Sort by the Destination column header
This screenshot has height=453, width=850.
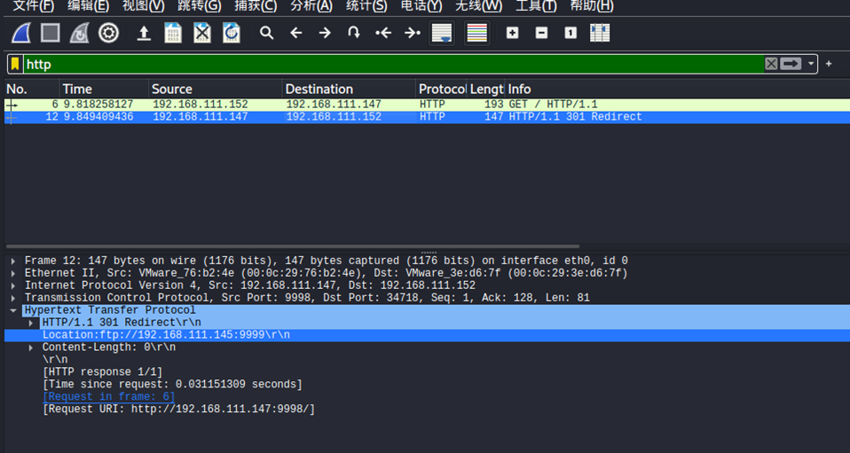pos(350,89)
